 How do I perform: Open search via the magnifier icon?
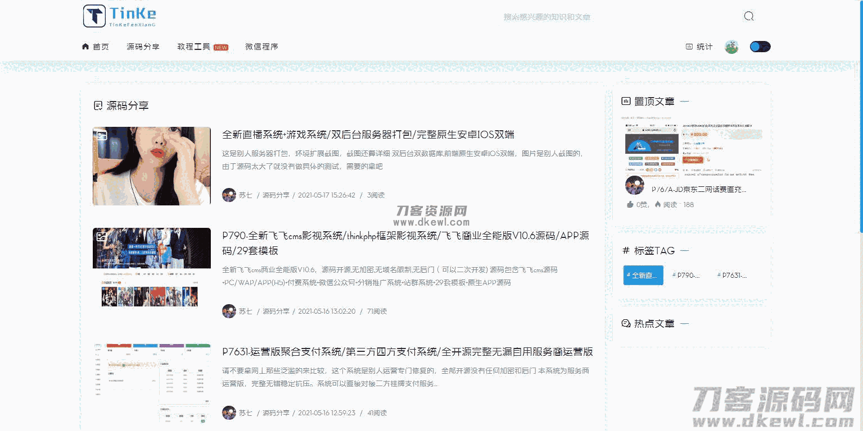click(x=749, y=16)
